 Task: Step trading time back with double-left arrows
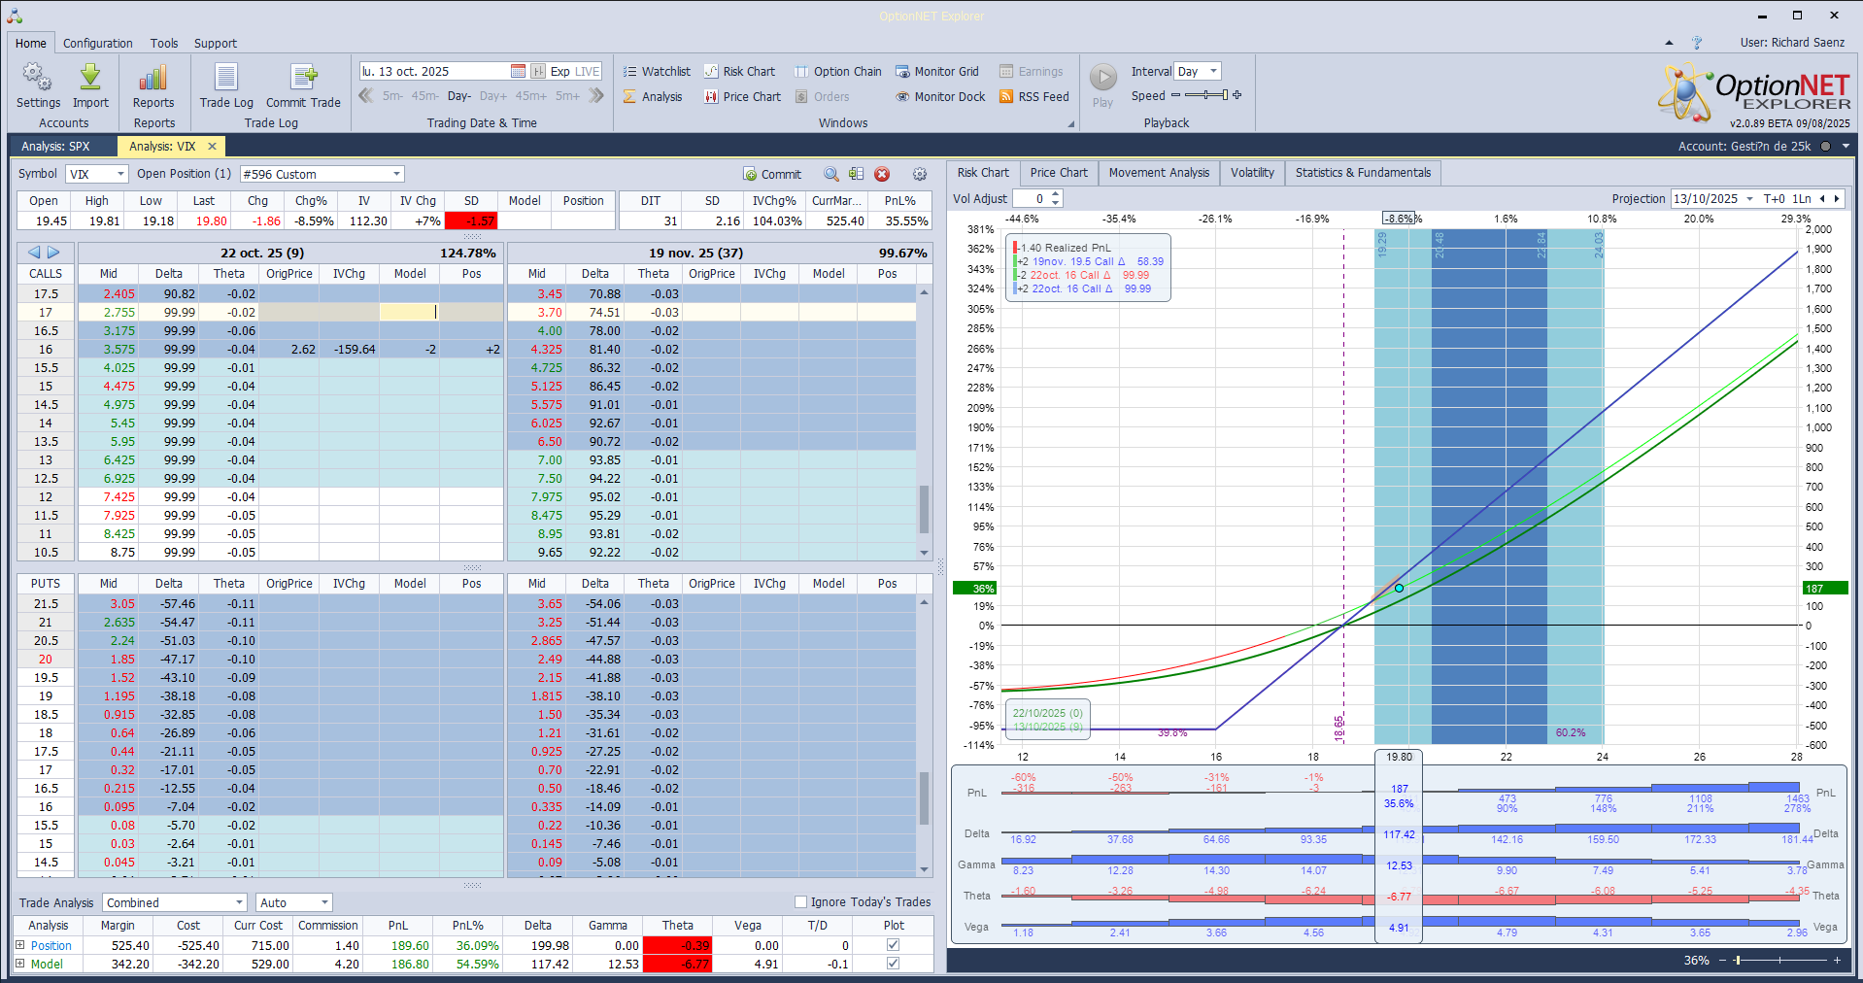[366, 95]
